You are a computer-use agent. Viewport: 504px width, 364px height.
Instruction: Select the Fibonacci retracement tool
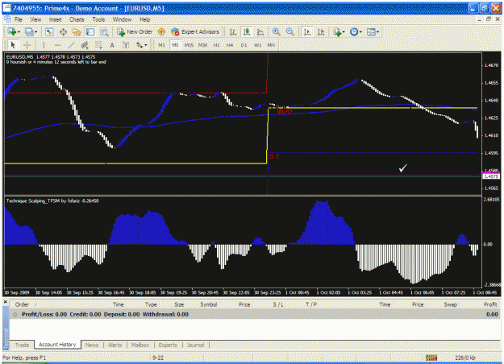tap(98, 45)
